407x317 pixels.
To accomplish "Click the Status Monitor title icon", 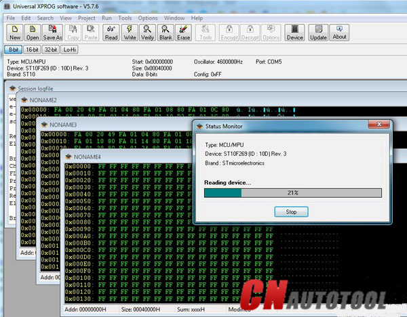I will coord(199,126).
